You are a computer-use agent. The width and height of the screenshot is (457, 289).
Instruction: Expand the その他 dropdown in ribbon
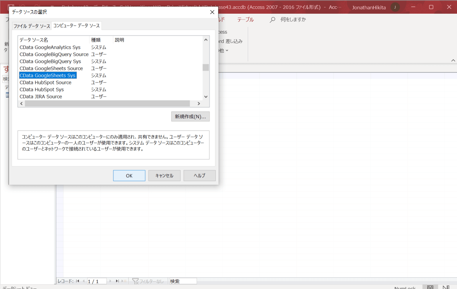pos(224,50)
